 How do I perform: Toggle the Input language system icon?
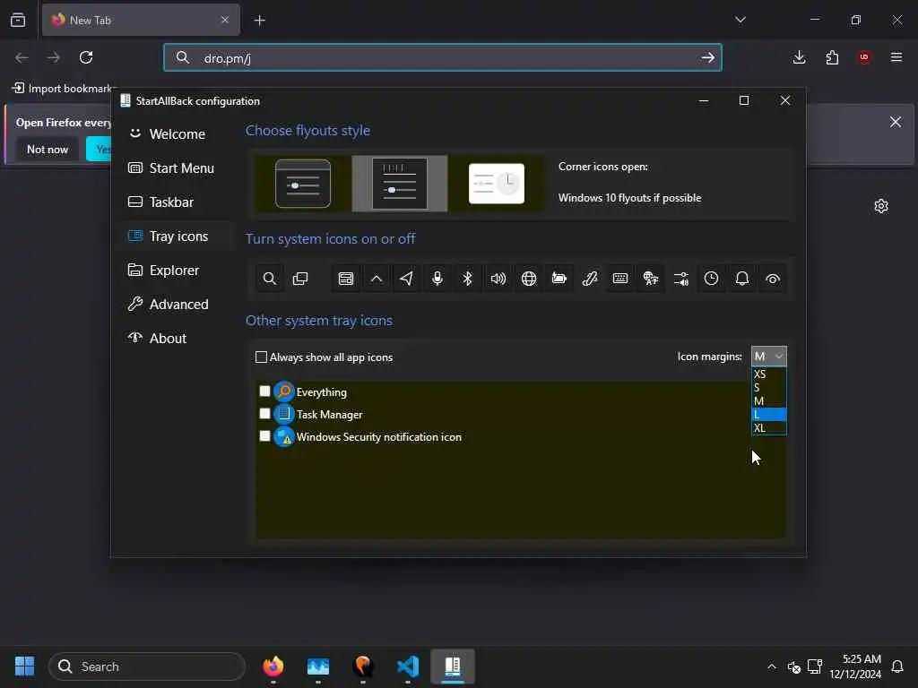[651, 279]
